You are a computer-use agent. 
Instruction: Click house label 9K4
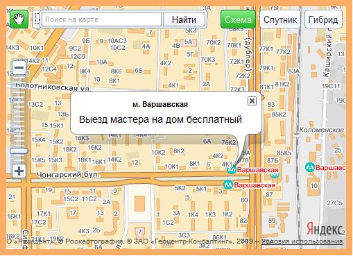point(85,71)
